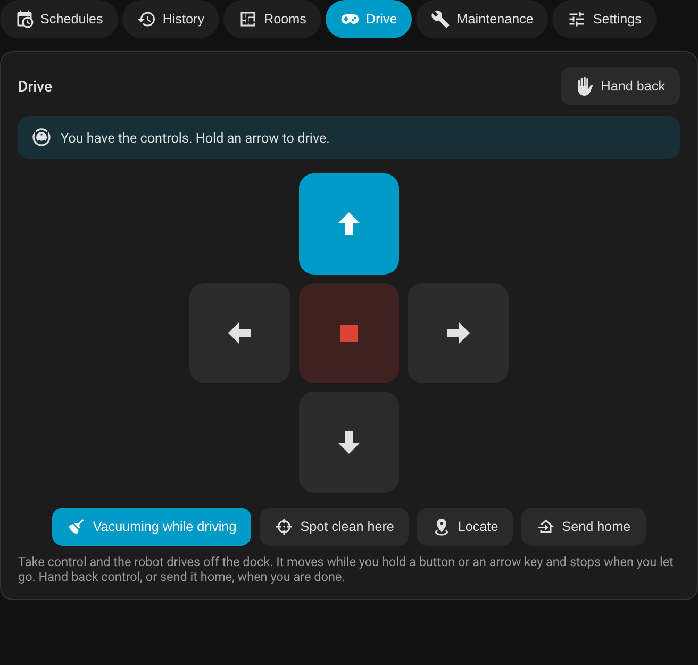Open the Schedules tab
Viewport: 698px width, 665px height.
pos(59,19)
